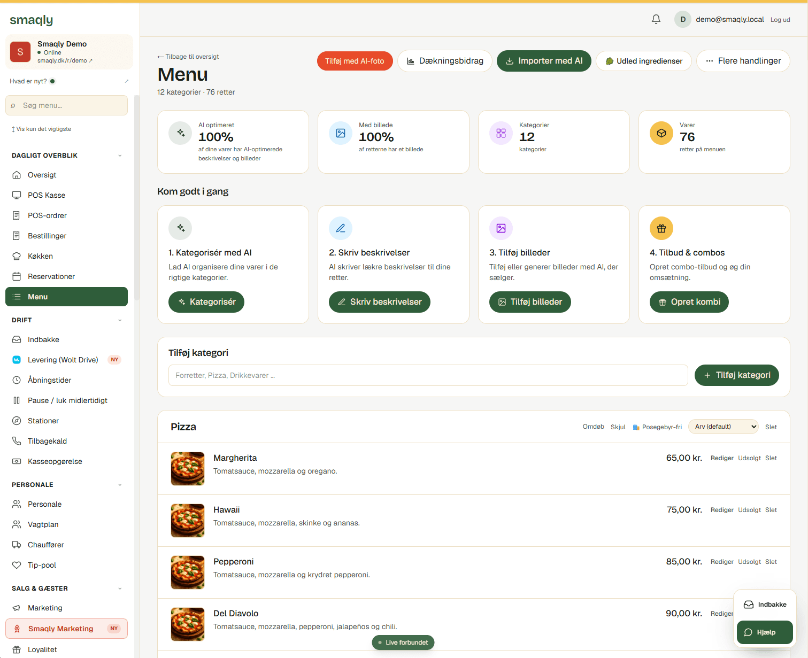
Task: Open POS Kasse in the sidebar
Action: point(66,195)
